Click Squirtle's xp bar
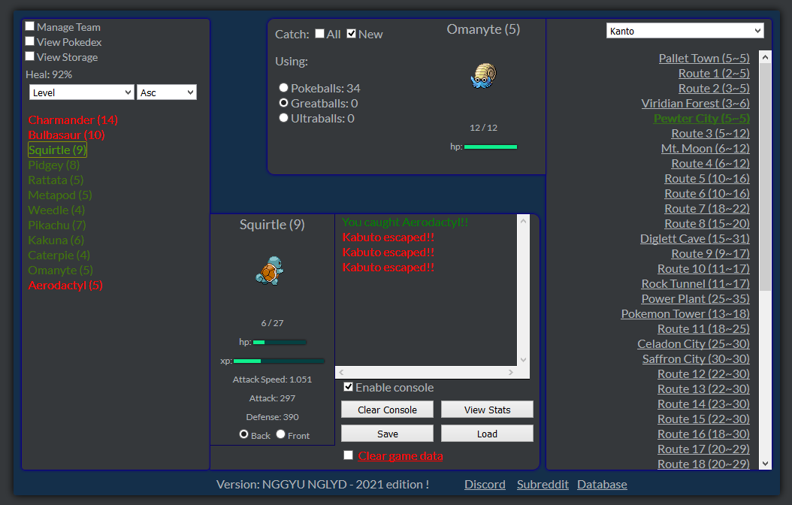Screen dimensions: 792x505 279,361
